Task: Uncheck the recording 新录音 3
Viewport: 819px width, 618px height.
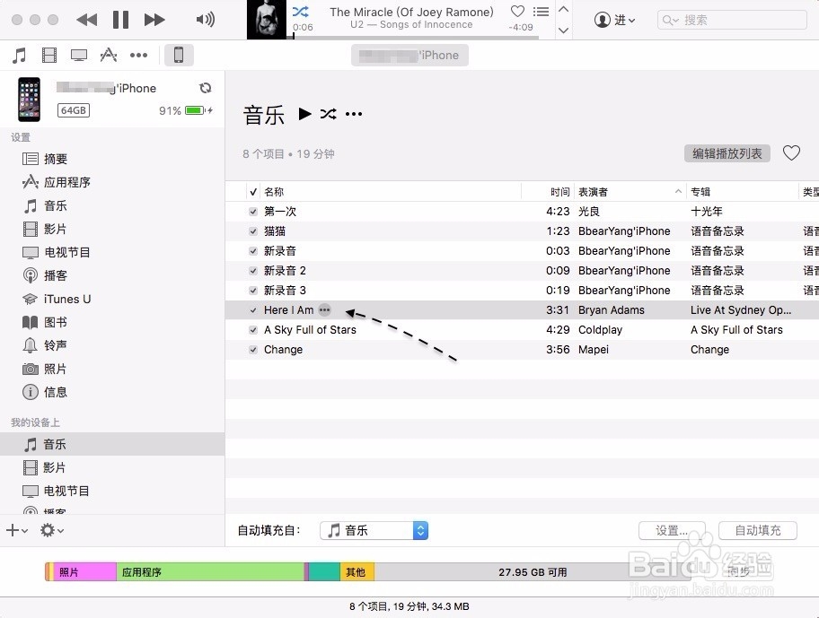Action: pyautogui.click(x=253, y=291)
